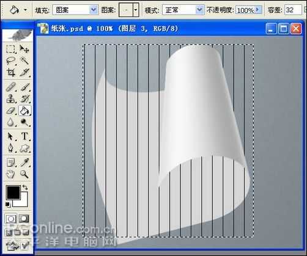Image resolution: width=307 pixels, height=256 pixels.
Task: Select the Clone Stamp tool
Action: [10, 99]
